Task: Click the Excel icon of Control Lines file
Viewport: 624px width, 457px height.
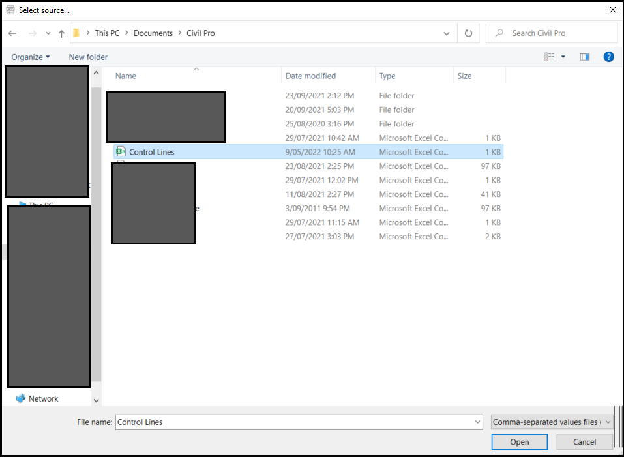Action: (x=121, y=152)
